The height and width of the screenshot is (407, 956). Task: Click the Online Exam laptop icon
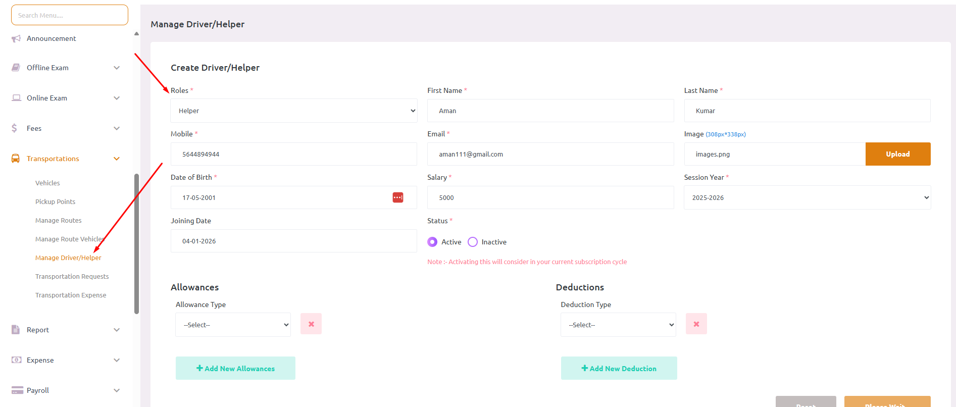pyautogui.click(x=16, y=98)
